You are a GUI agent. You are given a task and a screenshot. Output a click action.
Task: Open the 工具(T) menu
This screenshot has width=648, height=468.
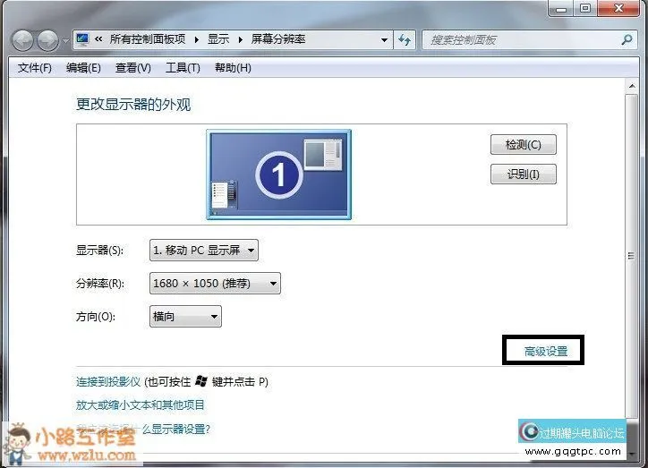coord(183,68)
